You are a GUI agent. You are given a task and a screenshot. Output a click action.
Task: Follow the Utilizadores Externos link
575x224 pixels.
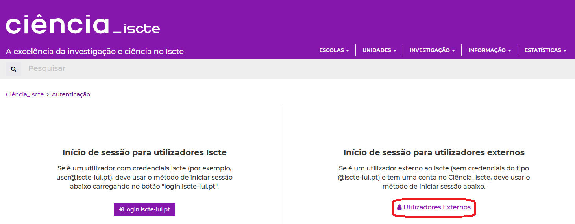pos(437,207)
